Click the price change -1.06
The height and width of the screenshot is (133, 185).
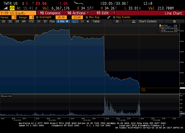pyautogui.click(x=63, y=4)
